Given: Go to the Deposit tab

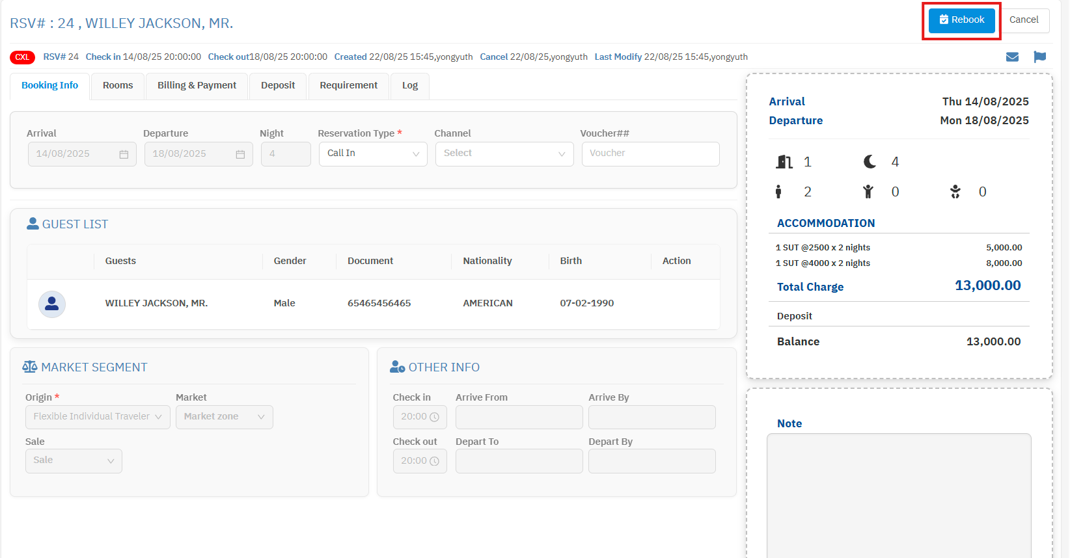Looking at the screenshot, I should [x=278, y=86].
